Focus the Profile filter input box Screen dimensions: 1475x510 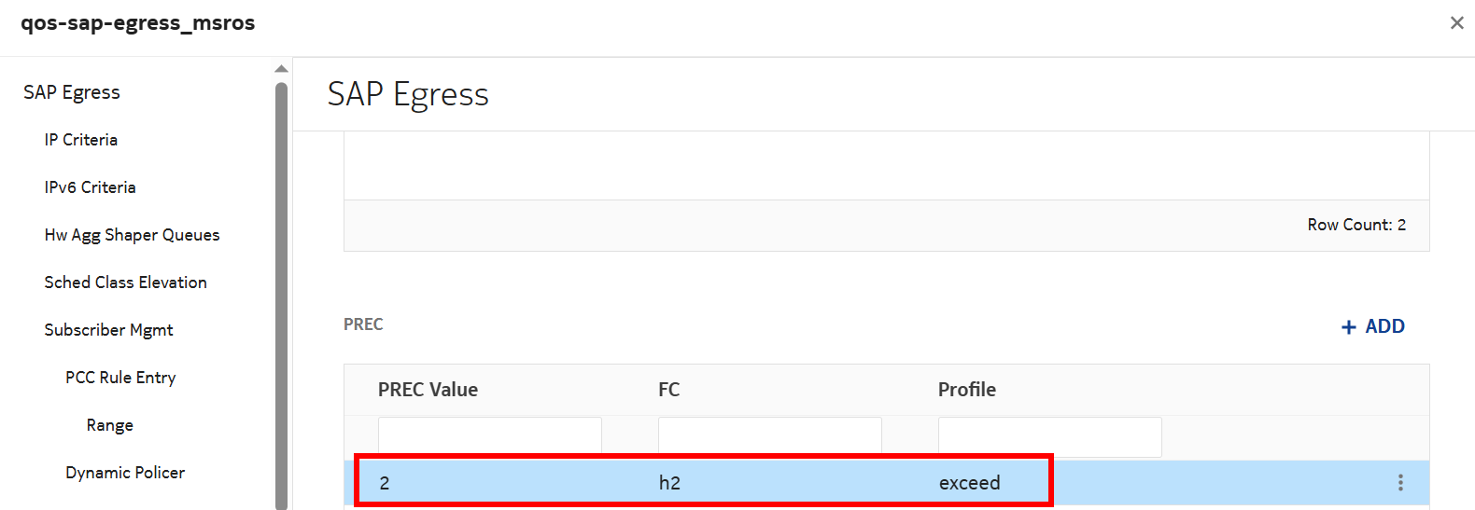click(x=1049, y=436)
